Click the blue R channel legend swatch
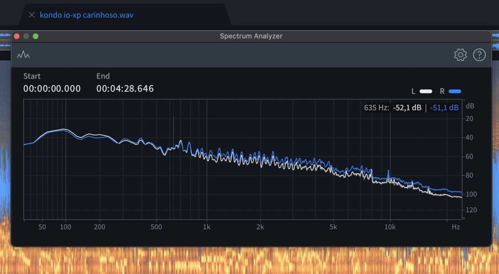499x274 pixels. coord(455,91)
